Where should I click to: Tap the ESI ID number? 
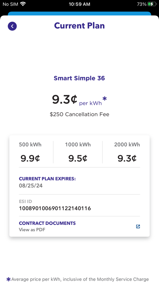pyautogui.click(x=55, y=208)
